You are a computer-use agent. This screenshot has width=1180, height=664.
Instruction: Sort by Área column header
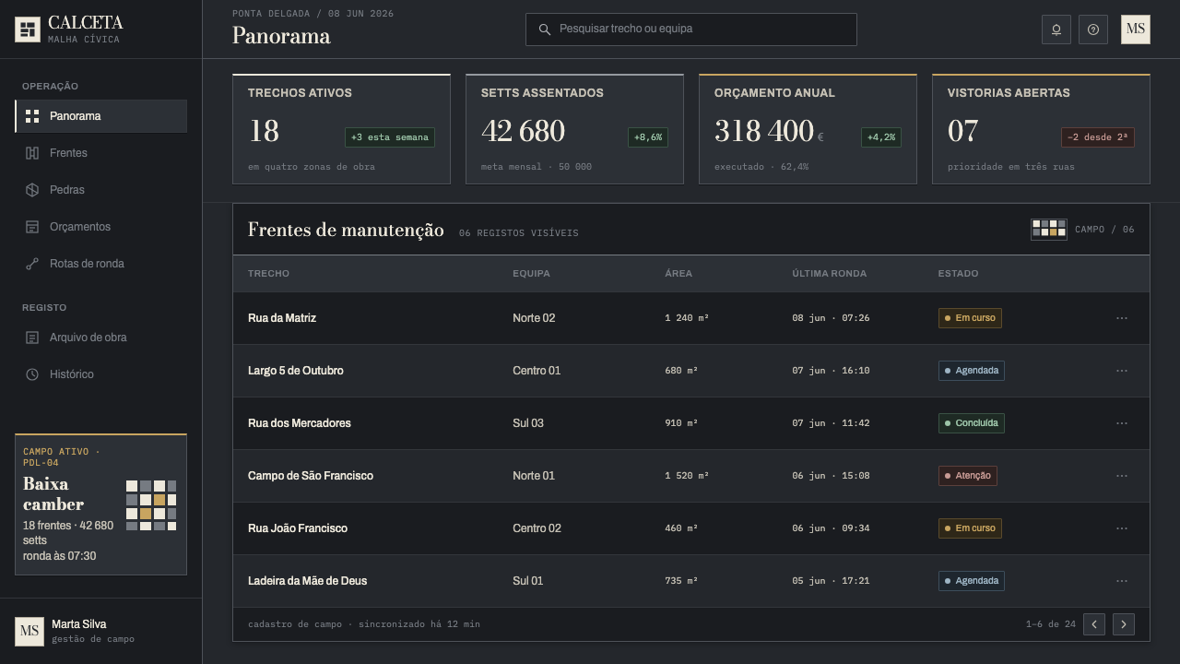point(678,274)
